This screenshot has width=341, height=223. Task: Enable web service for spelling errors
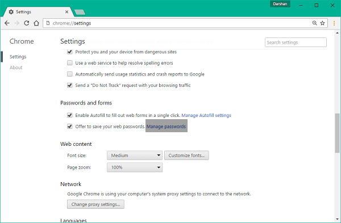pyautogui.click(x=70, y=63)
